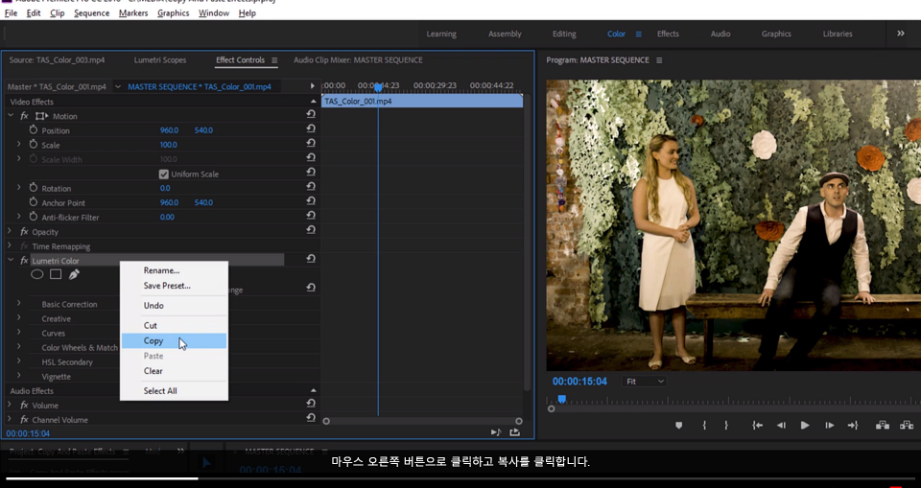Mark In point in Program monitor
Image resolution: width=921 pixels, height=488 pixels.
pyautogui.click(x=704, y=425)
